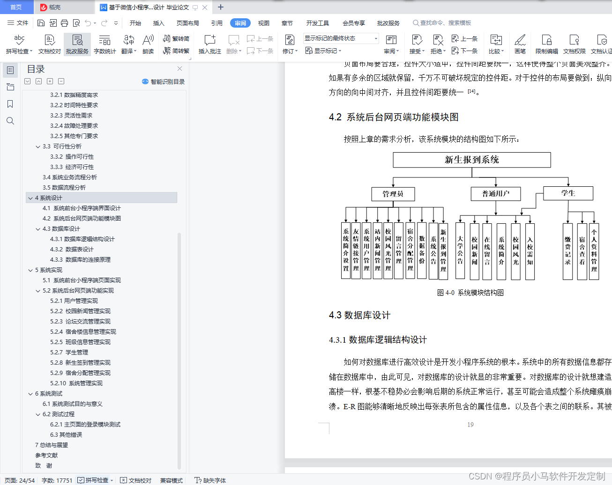Switch to the 首页 window tab
This screenshot has height=485, width=612.
(16, 7)
